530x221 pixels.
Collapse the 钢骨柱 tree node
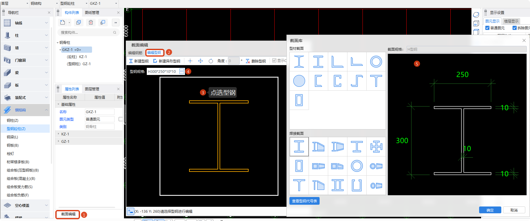coord(57,43)
